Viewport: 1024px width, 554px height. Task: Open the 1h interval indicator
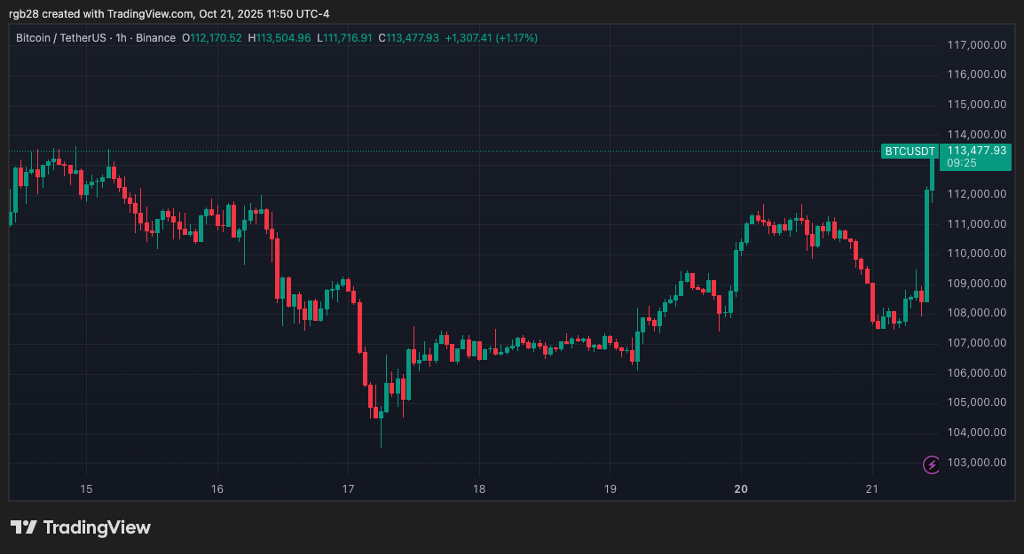point(122,38)
